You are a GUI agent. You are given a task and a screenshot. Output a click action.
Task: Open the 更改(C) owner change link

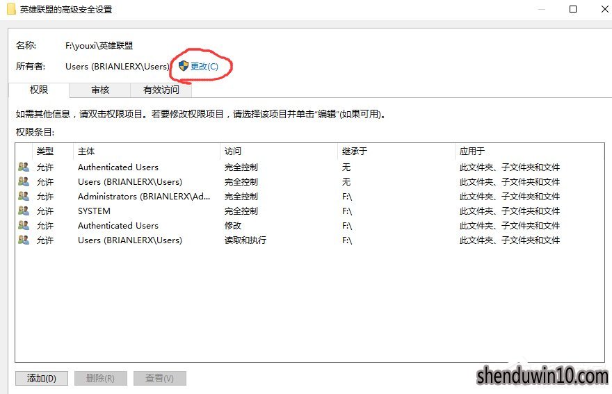click(204, 66)
